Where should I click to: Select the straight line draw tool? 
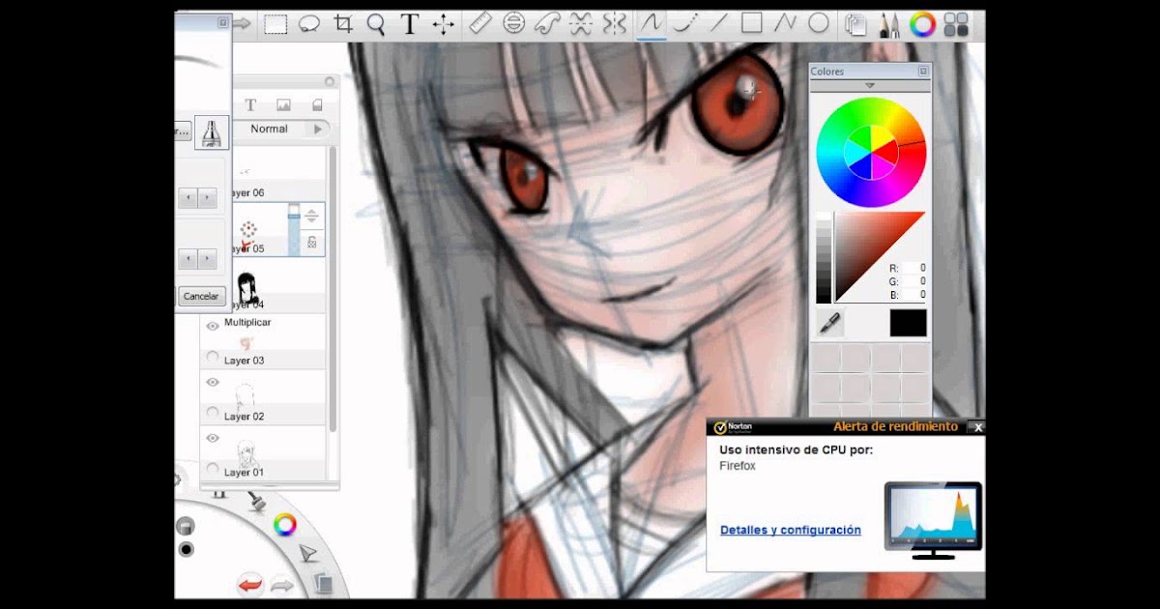pos(718,23)
